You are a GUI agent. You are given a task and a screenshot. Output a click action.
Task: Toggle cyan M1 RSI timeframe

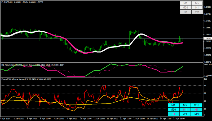(x=173, y=105)
